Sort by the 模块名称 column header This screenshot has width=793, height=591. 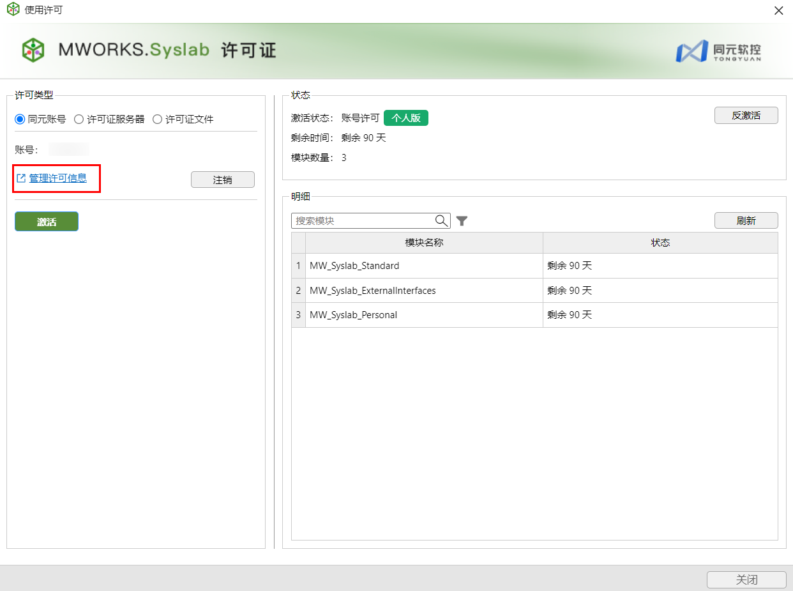coord(424,243)
